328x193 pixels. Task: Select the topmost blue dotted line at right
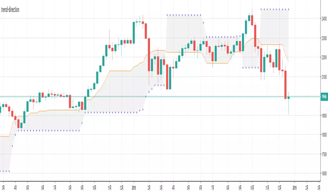tap(275, 9)
